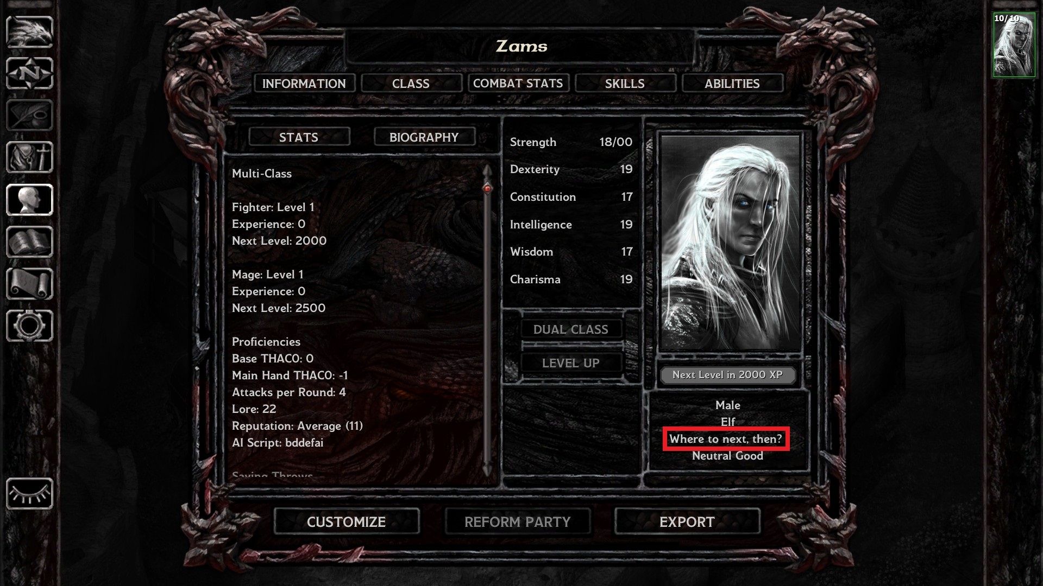This screenshot has width=1043, height=586.
Task: Open the SKILLS tab
Action: click(x=625, y=84)
